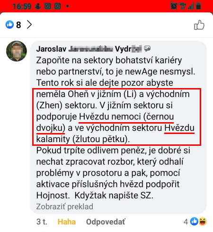213x232 pixels.
Task: Tap the first Instagram notification icon
Action: coord(48,6)
